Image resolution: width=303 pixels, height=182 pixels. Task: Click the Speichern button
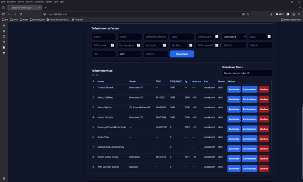point(182,54)
